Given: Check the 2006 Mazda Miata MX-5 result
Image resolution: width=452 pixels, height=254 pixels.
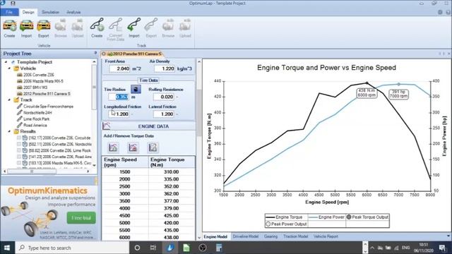Looking at the screenshot, I should coord(19,163).
